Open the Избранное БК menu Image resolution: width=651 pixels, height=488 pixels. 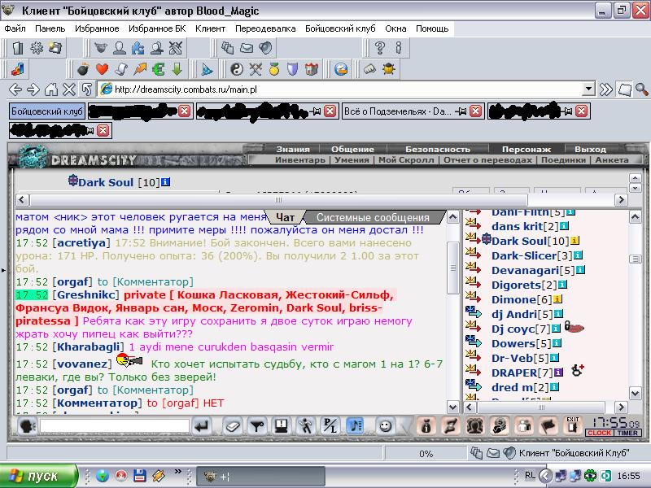click(157, 28)
